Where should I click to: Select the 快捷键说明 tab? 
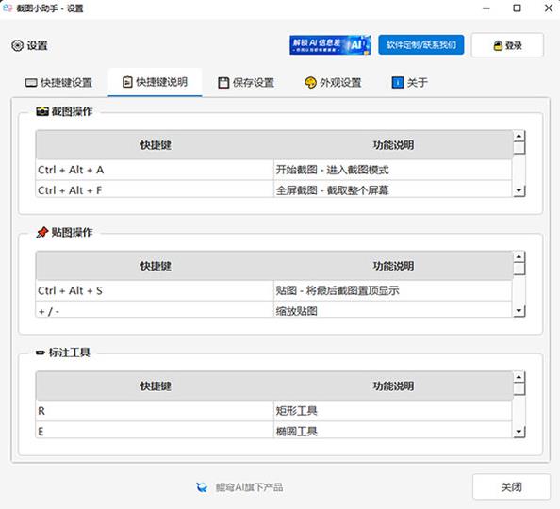(155, 82)
